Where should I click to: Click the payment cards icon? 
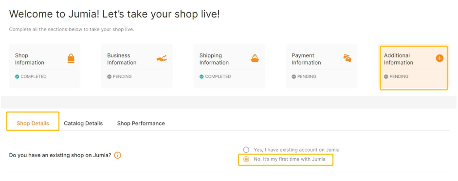click(x=348, y=58)
